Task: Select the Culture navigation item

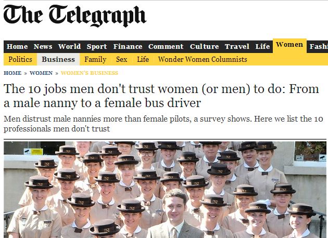Action: pos(205,47)
